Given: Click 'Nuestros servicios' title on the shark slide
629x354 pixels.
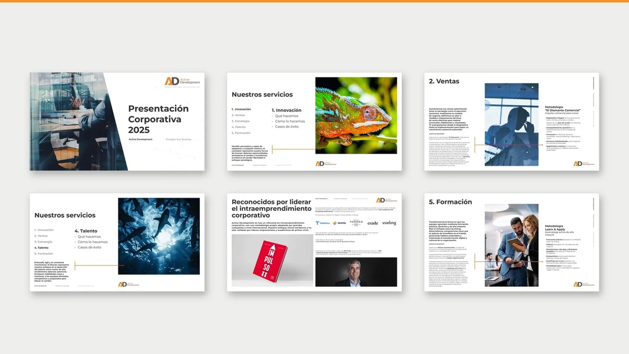Looking at the screenshot, I should pos(65,215).
